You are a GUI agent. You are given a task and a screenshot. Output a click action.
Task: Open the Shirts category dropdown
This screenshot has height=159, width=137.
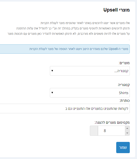pos(90,93)
